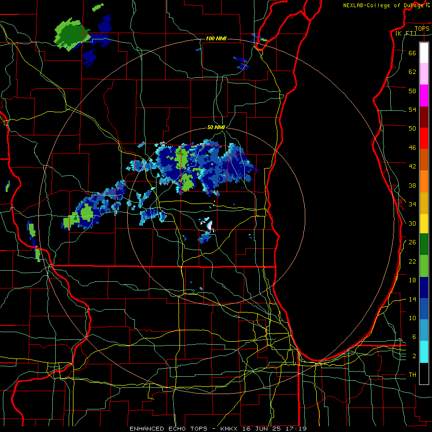
Task: Click the legend value 22
Action: 412,261
